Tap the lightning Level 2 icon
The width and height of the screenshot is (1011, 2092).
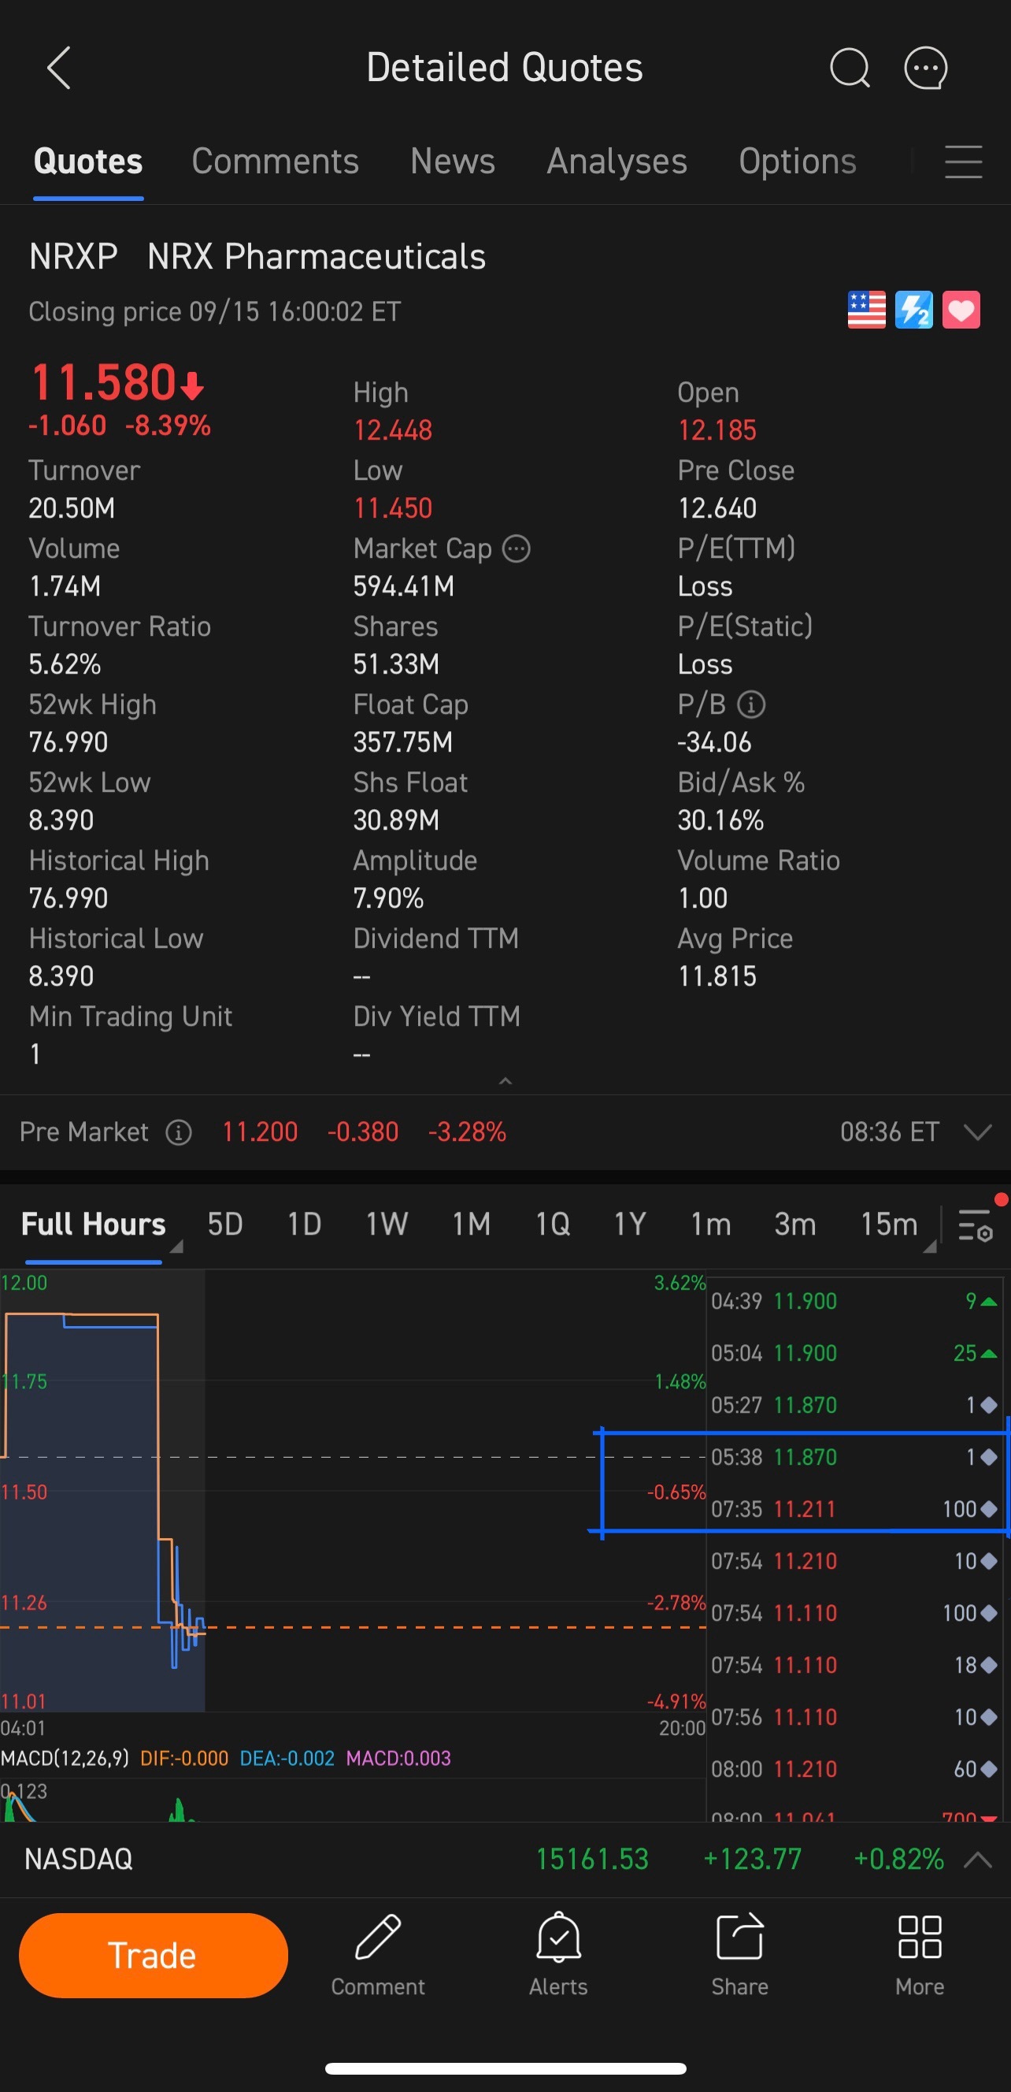click(x=913, y=310)
